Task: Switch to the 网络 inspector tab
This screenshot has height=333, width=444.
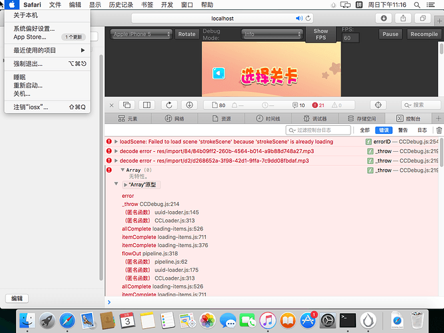Action: (175, 119)
